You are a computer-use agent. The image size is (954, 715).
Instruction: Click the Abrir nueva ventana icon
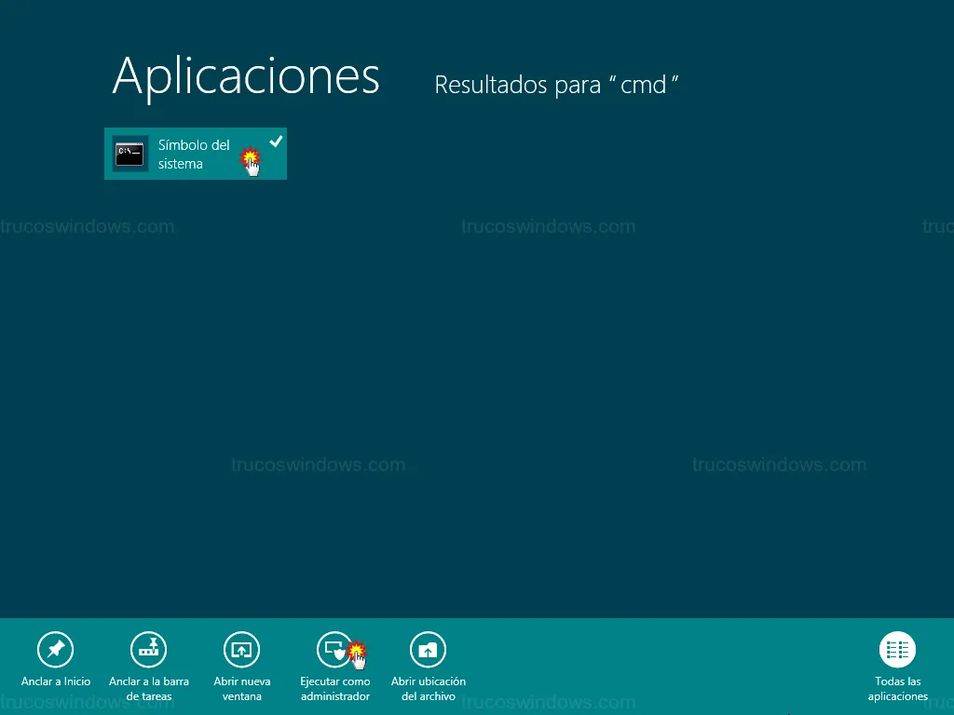coord(242,649)
